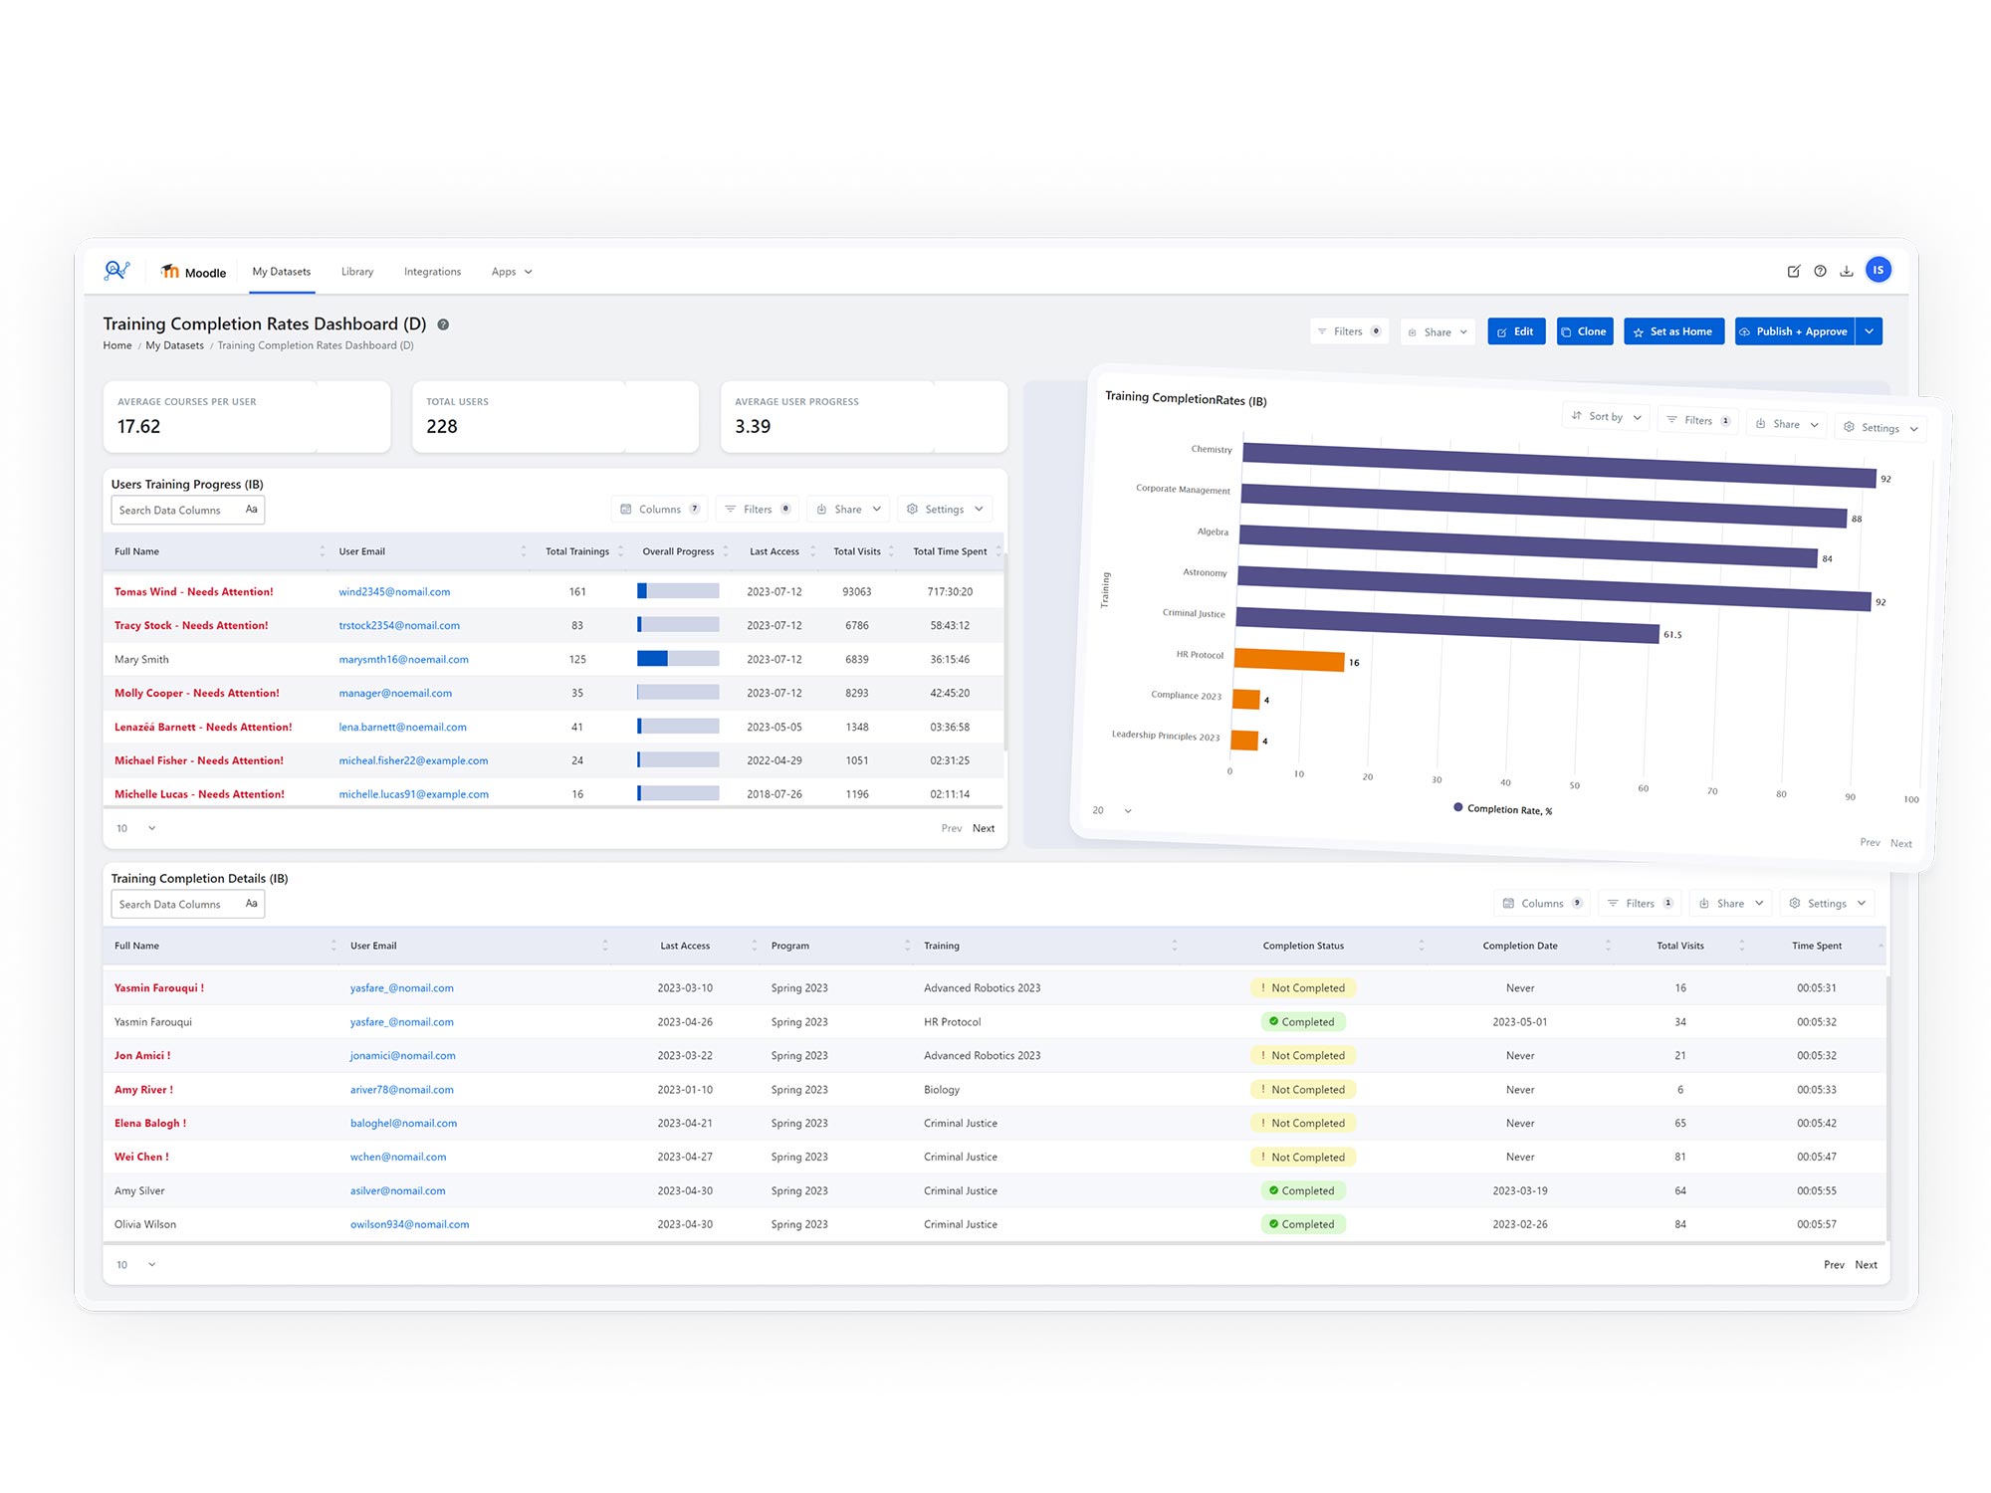Open the Sort by dropdown on chart
Image resolution: width=1991 pixels, height=1493 pixels.
(1605, 416)
